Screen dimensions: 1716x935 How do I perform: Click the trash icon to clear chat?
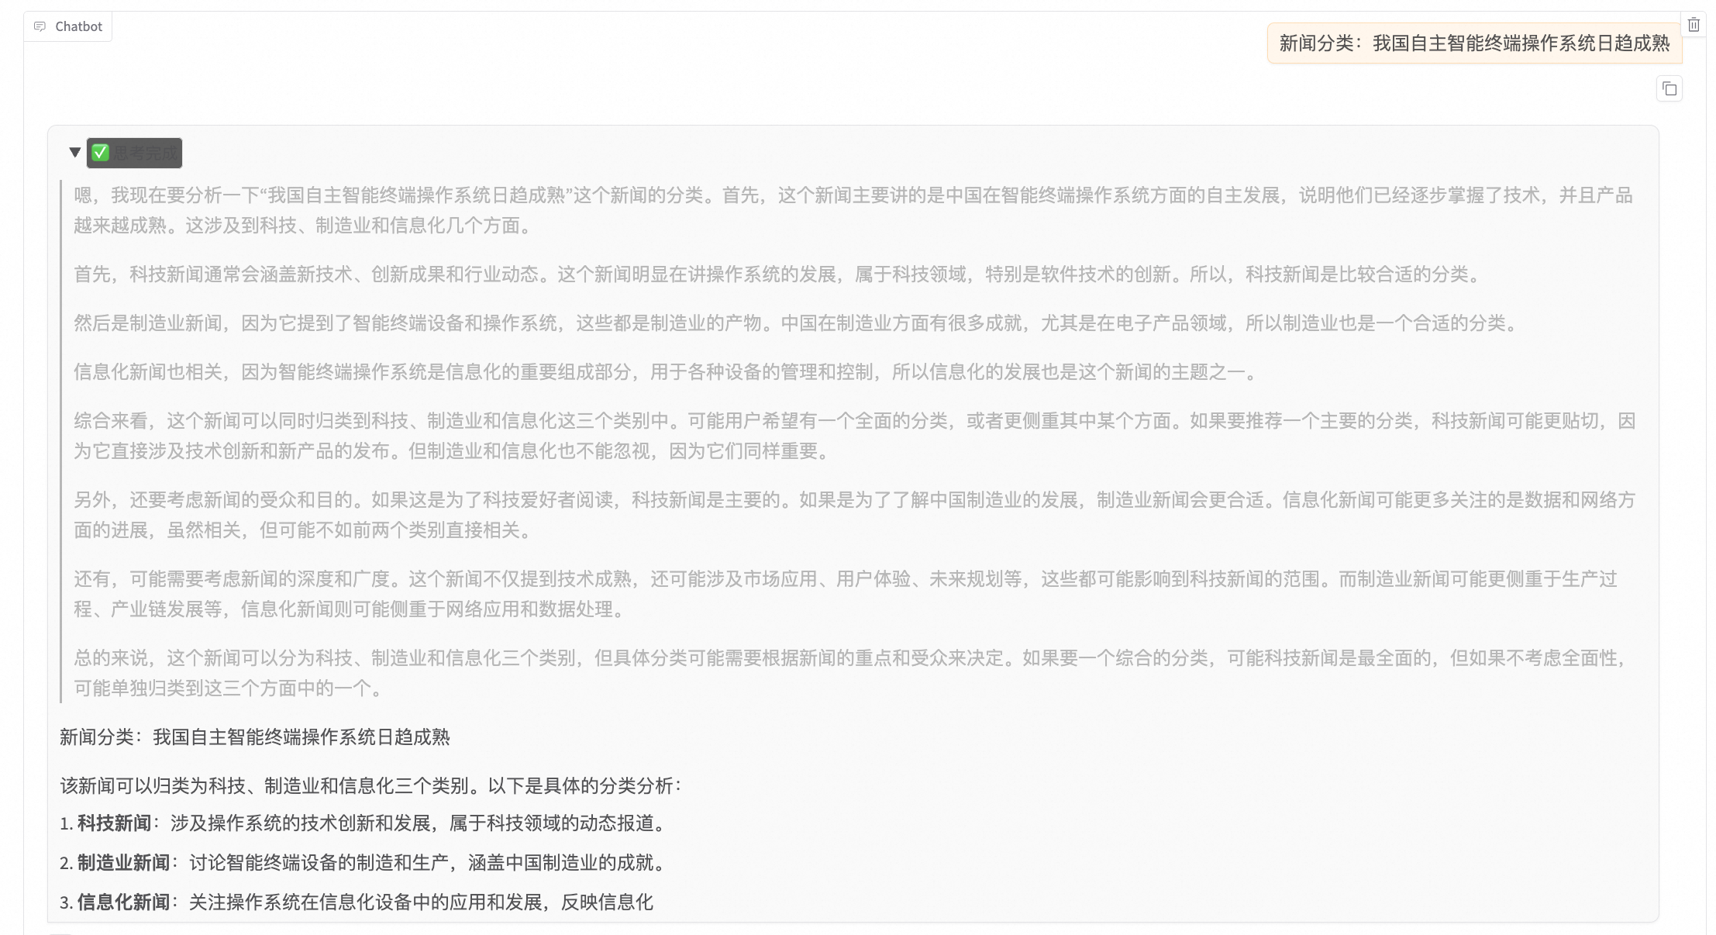click(x=1694, y=25)
